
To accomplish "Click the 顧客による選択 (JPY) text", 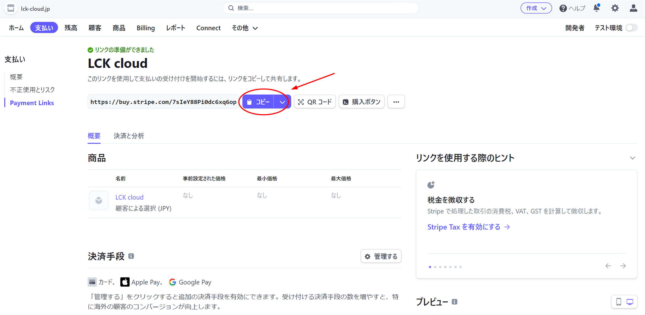I will point(143,208).
